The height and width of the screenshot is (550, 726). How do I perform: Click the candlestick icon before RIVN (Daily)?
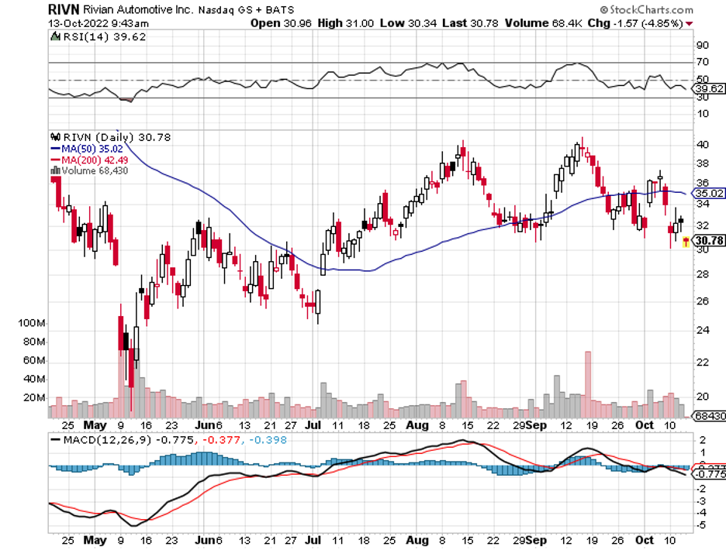tap(54, 137)
